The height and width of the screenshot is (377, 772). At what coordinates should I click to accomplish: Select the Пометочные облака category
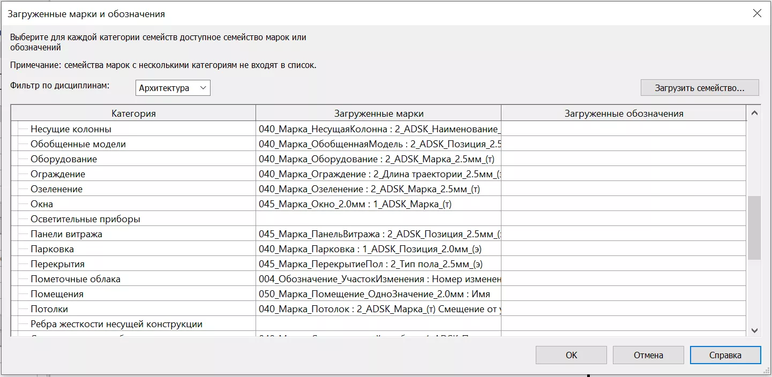[75, 279]
